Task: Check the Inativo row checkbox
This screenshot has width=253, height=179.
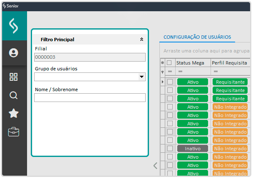Action: pyautogui.click(x=170, y=149)
